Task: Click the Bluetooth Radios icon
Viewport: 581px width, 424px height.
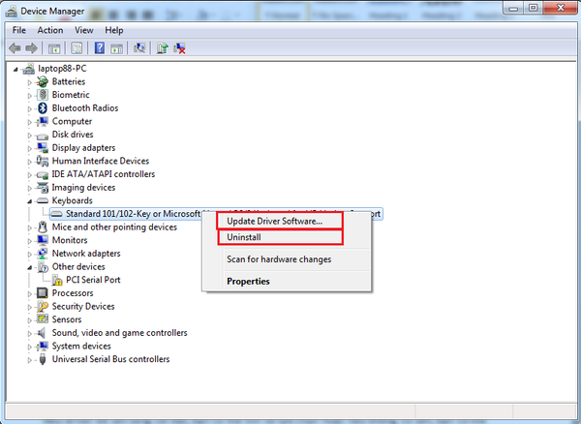Action: click(x=43, y=108)
